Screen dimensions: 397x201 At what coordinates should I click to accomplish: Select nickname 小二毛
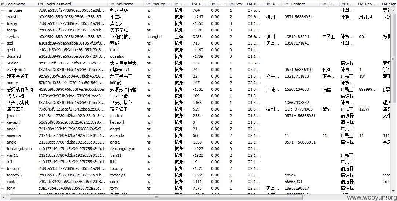(x=117, y=17)
